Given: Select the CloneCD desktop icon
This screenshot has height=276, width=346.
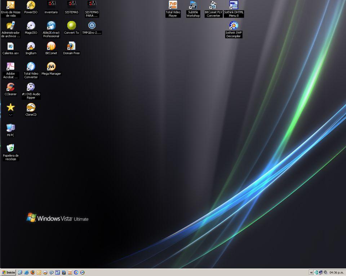Looking at the screenshot, I should point(31,108).
